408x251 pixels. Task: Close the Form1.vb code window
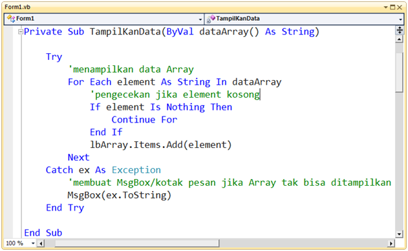coord(399,7)
